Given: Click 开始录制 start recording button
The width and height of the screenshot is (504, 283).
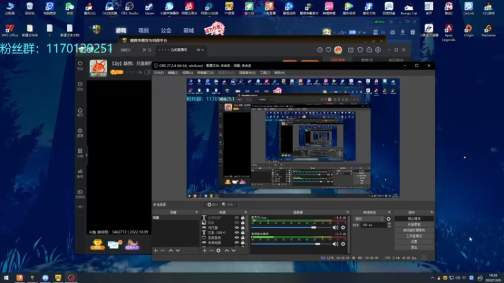Looking at the screenshot, I should click(x=414, y=225).
